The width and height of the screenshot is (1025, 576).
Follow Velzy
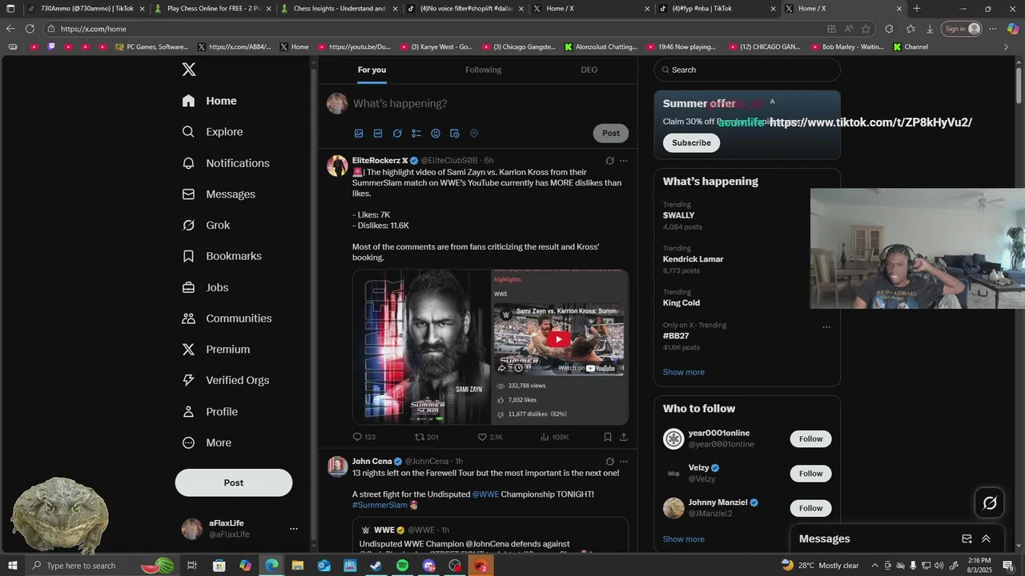coord(810,474)
